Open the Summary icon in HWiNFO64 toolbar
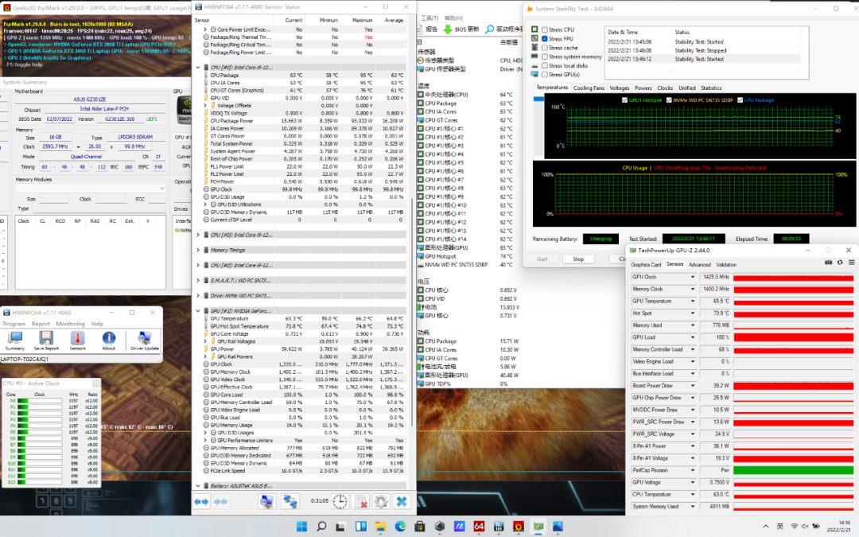Screen dimensions: 859x537 (x=15, y=340)
